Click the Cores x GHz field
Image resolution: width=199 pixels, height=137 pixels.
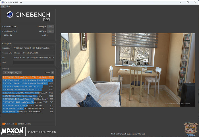(x=34, y=53)
